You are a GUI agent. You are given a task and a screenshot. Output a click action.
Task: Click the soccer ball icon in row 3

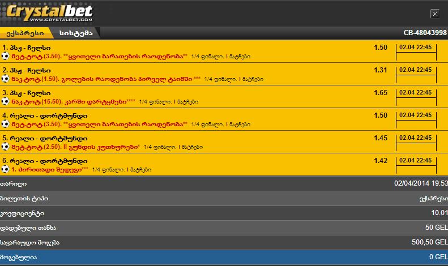[6, 101]
